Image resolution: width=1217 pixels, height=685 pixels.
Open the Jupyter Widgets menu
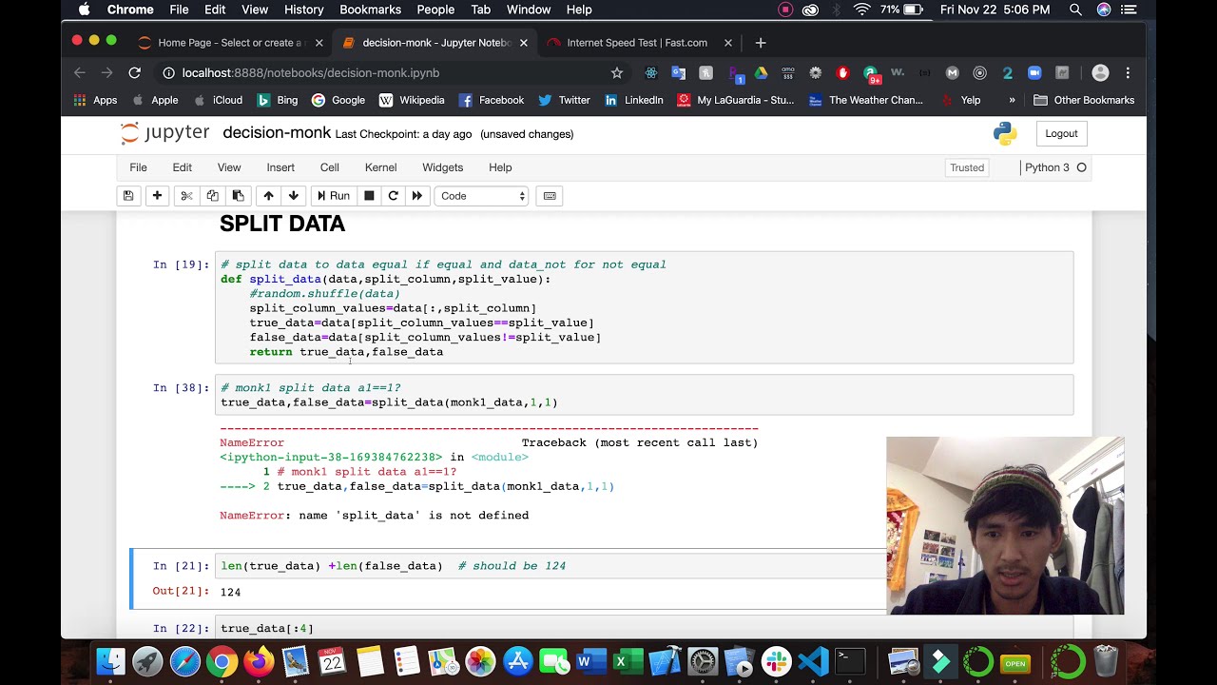coord(443,167)
